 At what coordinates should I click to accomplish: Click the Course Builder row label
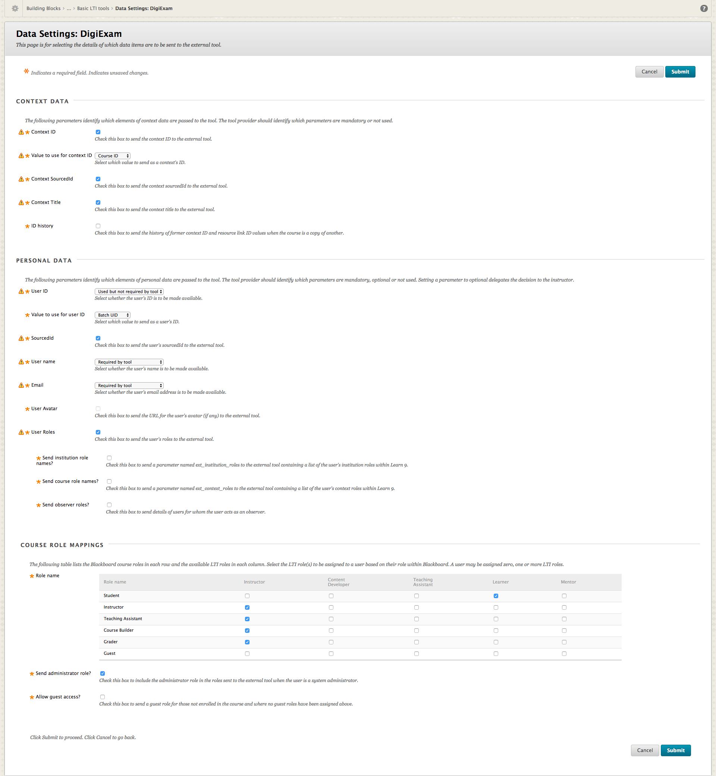click(119, 631)
